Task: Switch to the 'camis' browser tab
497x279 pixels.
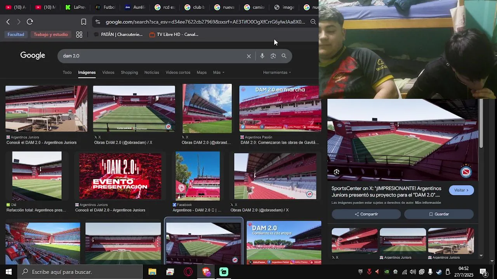Action: (255, 7)
